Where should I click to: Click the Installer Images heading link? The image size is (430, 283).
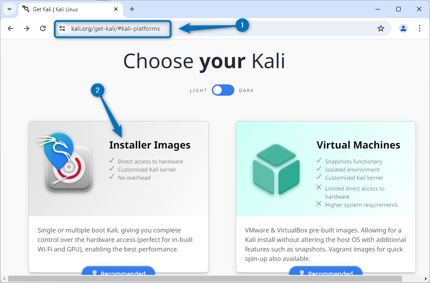click(x=150, y=145)
